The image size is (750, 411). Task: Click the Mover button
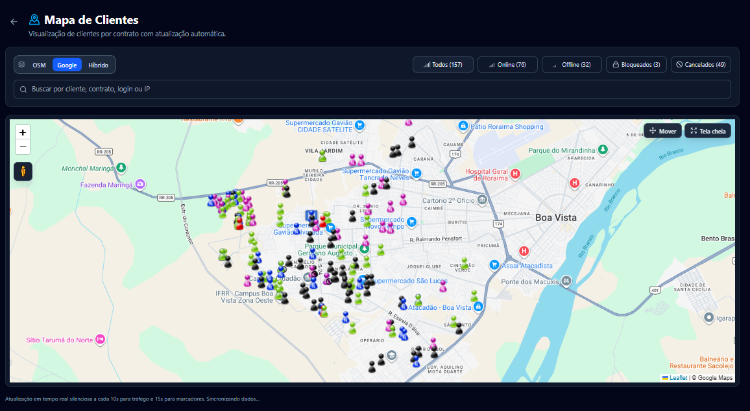662,131
